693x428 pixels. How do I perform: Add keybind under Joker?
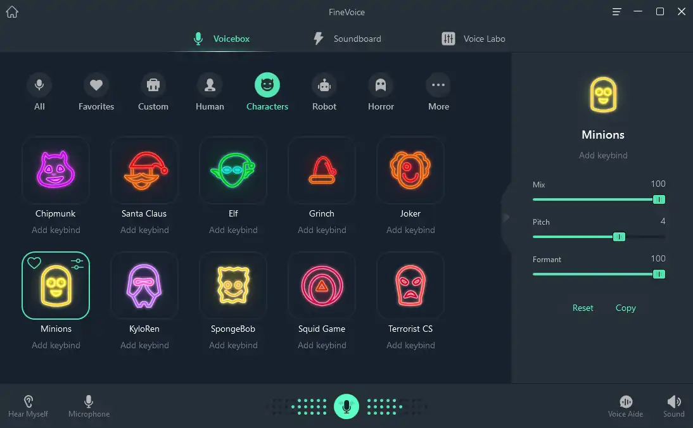tap(410, 230)
